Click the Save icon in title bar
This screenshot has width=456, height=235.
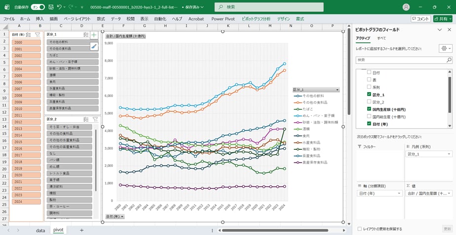[50, 7]
